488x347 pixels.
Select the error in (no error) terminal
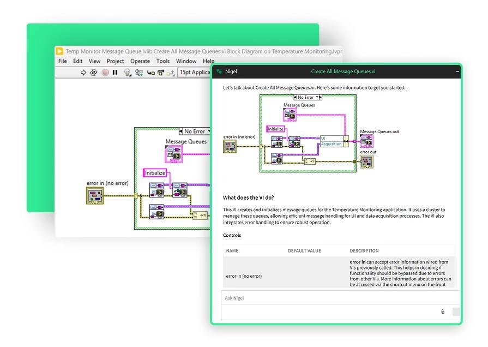point(95,195)
